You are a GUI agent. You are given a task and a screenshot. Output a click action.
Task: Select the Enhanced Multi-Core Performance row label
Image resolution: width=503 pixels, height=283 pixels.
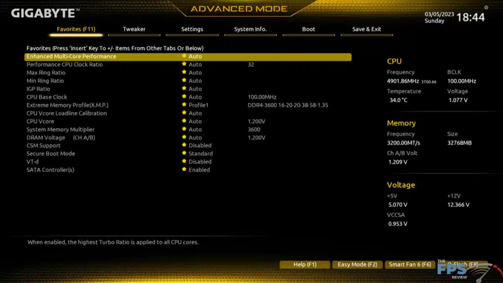coord(71,57)
